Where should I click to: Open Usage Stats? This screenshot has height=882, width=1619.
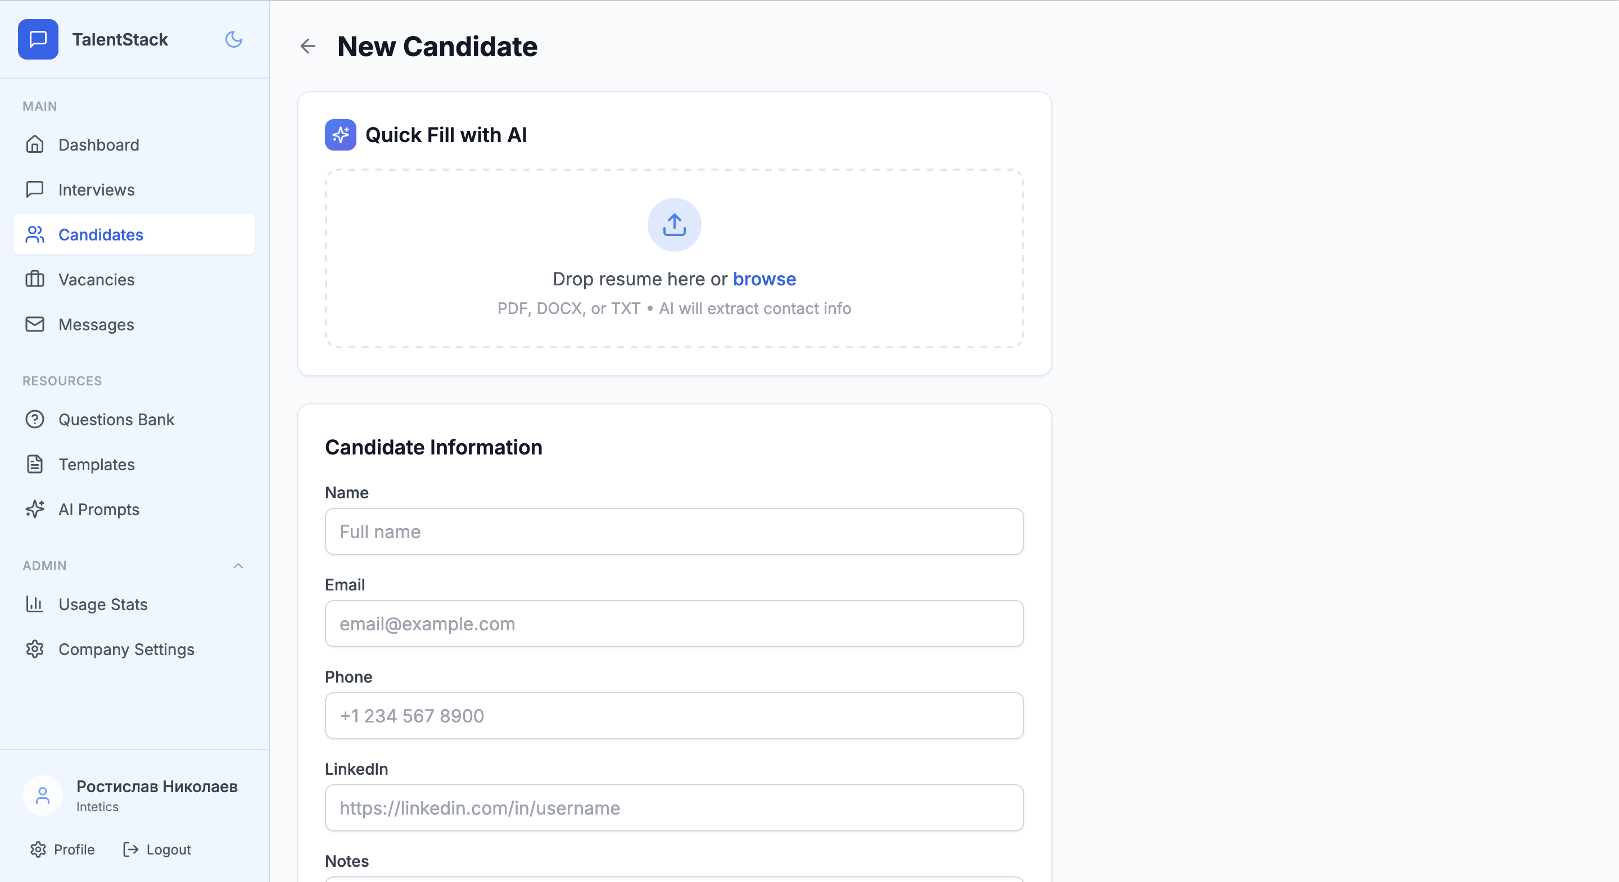click(103, 604)
